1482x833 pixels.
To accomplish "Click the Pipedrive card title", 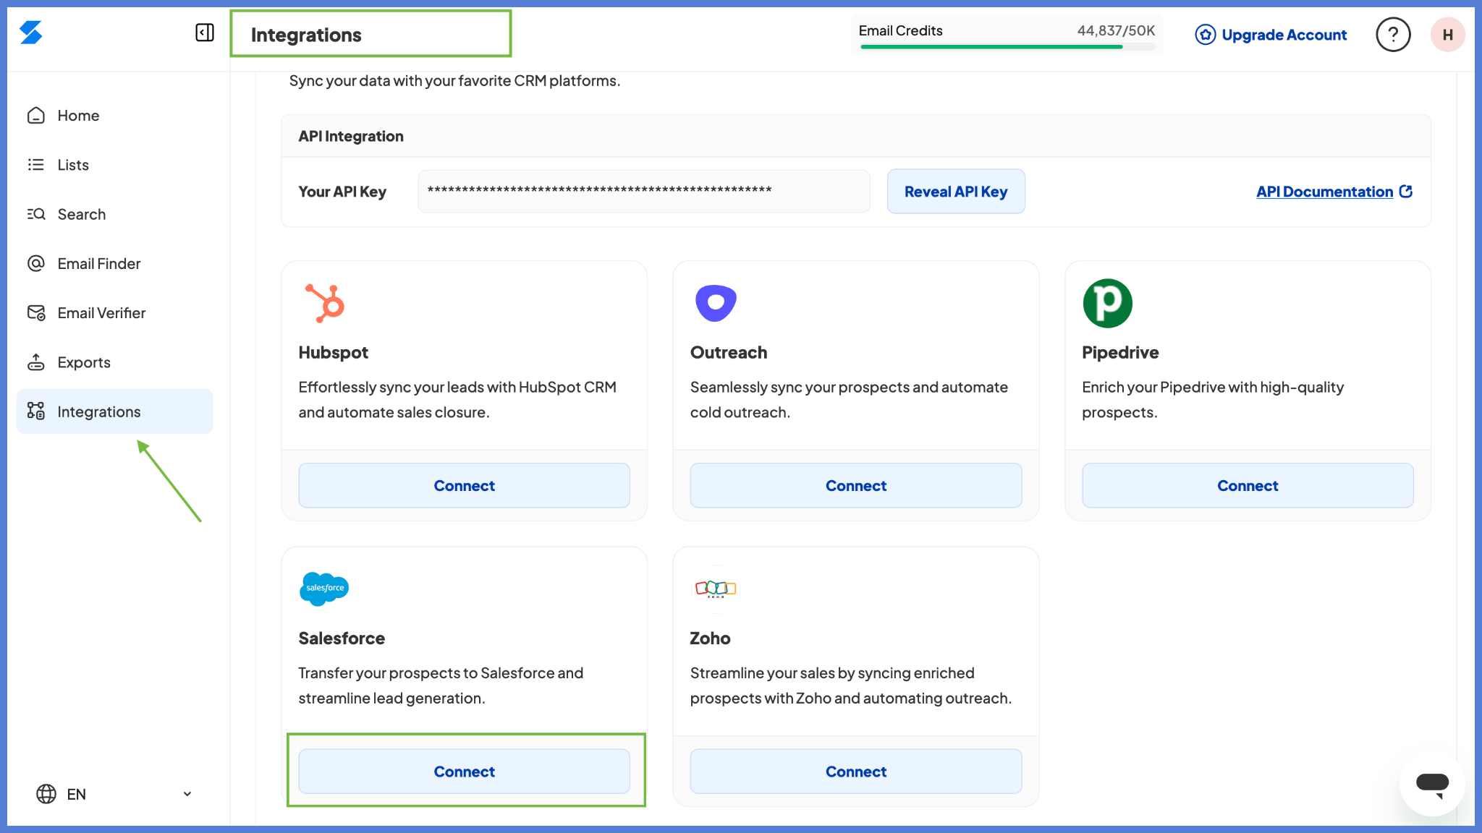I will 1120,352.
